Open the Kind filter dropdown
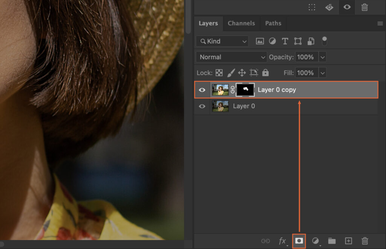386x249 pixels. click(222, 41)
